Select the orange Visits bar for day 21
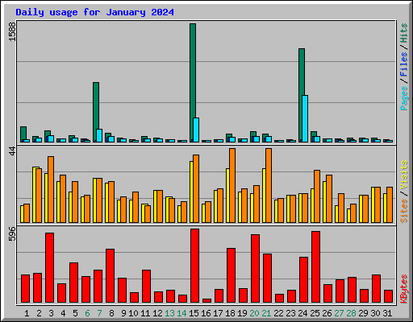Viewport: 413px width, 322px height. tap(269, 185)
